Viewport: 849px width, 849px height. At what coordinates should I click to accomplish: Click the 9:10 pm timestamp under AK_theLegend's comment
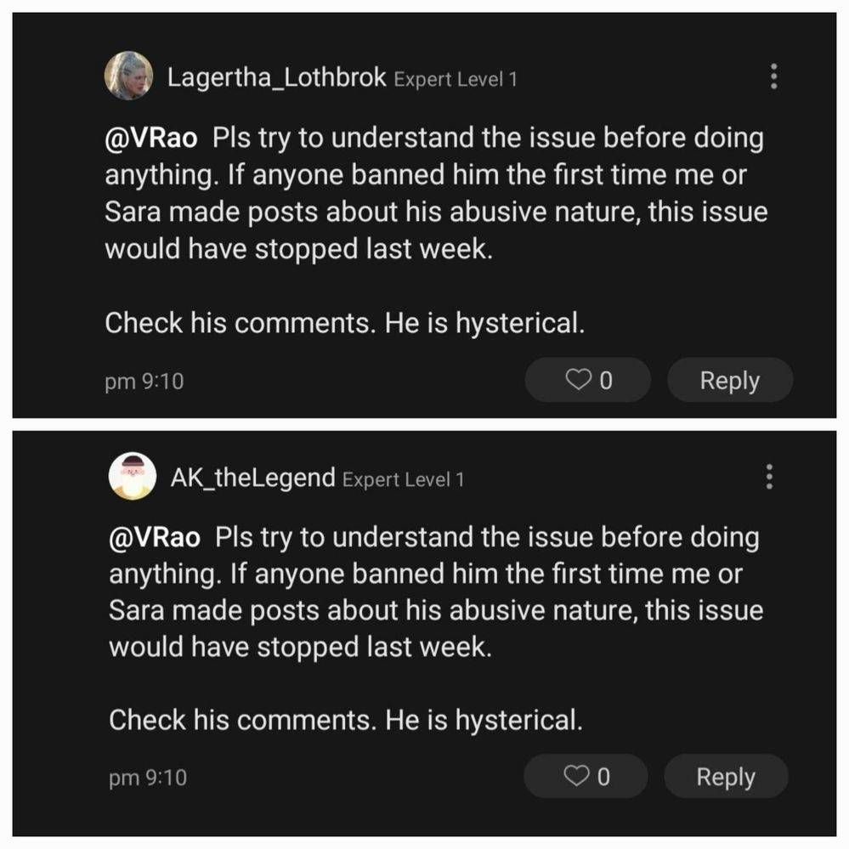pos(148,778)
